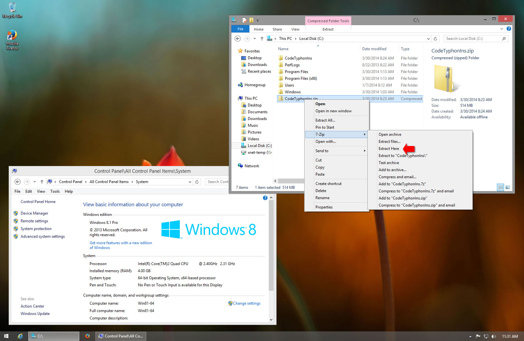Image resolution: width=524 pixels, height=341 pixels.
Task: Click New folder icon in quick access toolbar
Action: click(x=251, y=20)
